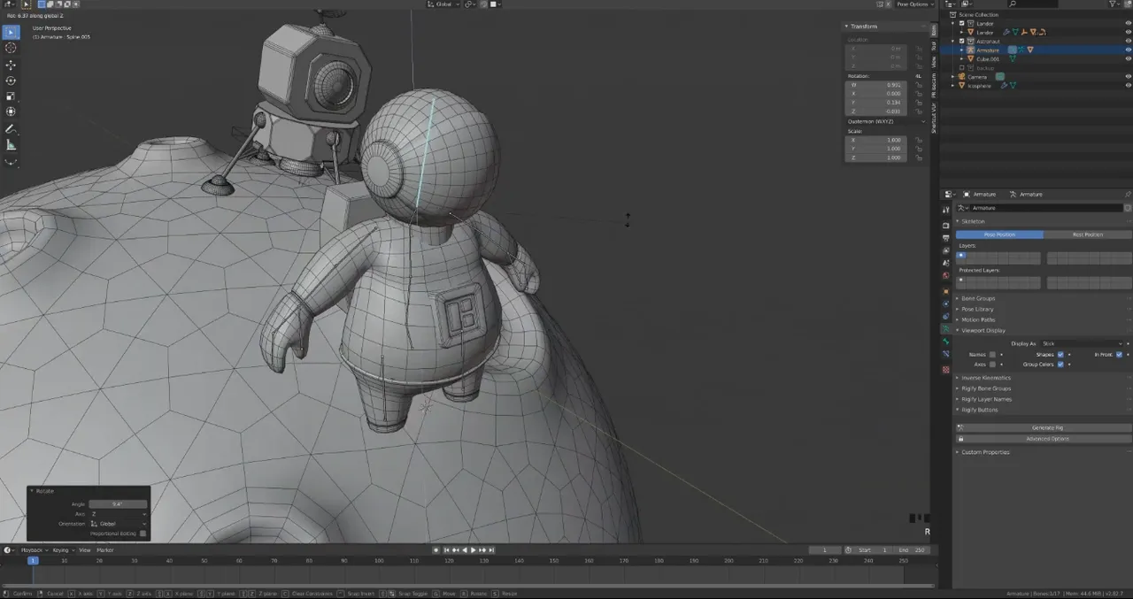This screenshot has height=599, width=1133.
Task: Hide Cube.001 in the outliner
Action: (1128, 59)
